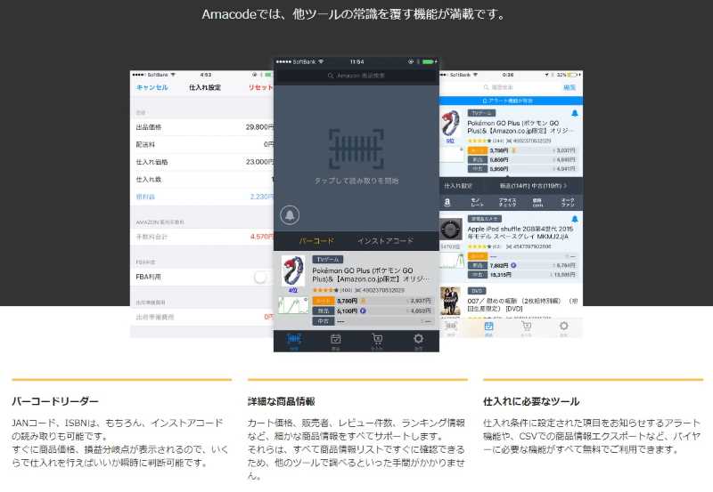Tap the 仕入れ価格 23,000円 row
Viewport: 713px width, 492px height.
coord(202,162)
